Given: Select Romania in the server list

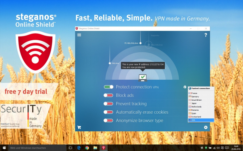Looking at the screenshot, I should (201, 110).
